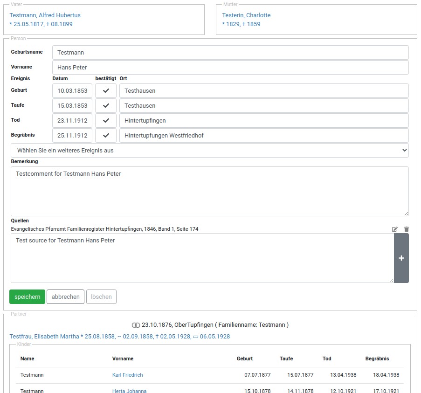The image size is (421, 393).
Task: Click the Tod column header in Kinder
Action: pyautogui.click(x=327, y=359)
